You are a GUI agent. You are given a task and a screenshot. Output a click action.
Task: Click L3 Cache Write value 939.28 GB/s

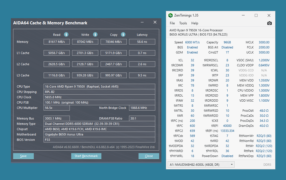point(85,75)
